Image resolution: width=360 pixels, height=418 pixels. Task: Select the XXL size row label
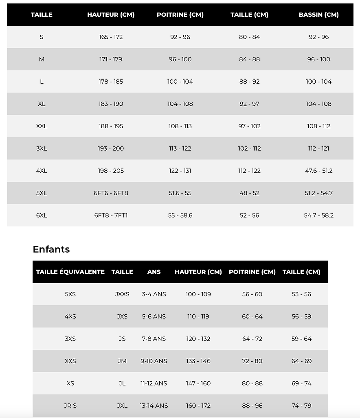[42, 126]
